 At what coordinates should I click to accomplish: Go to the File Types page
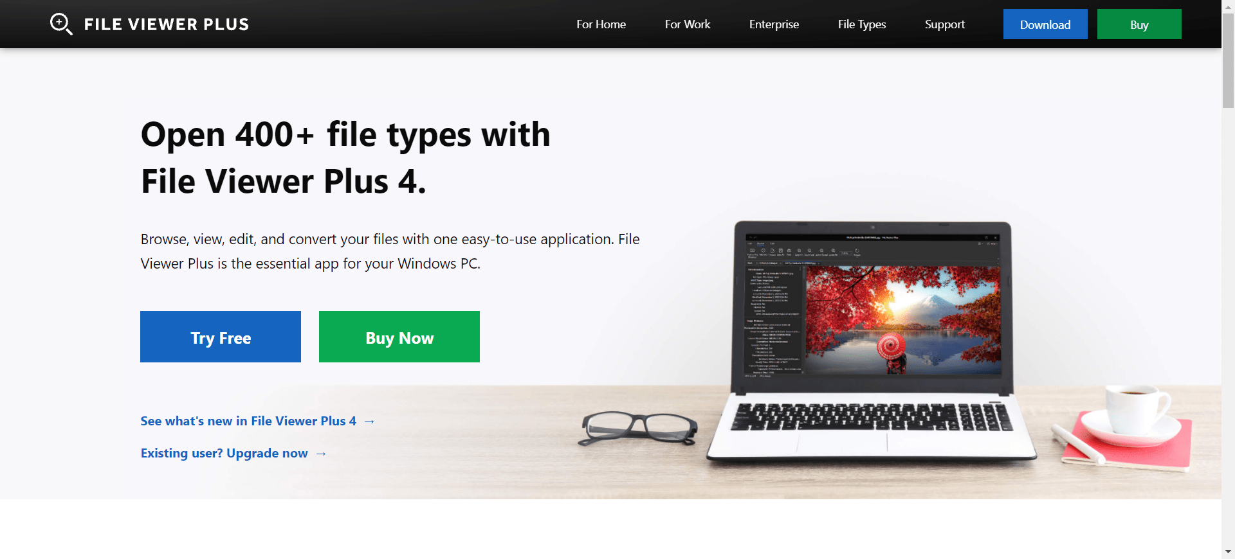pyautogui.click(x=862, y=24)
